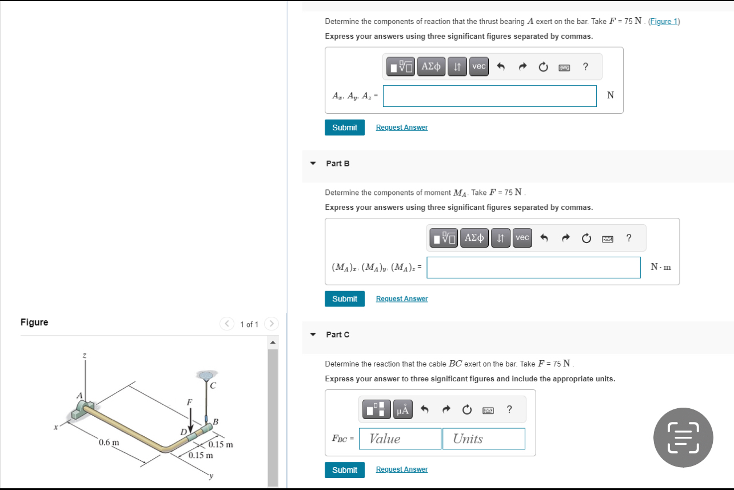Insert a Greek letter using the ΑΣΦ icon

coord(431,66)
